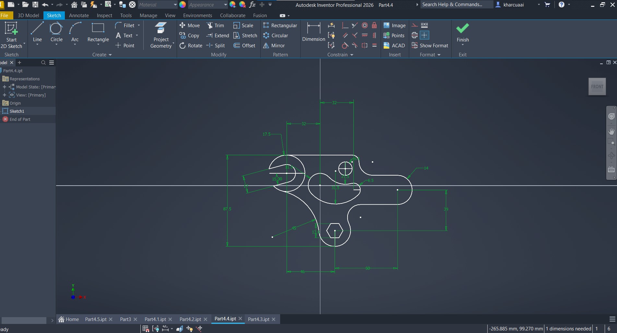Toggle Show Format option
This screenshot has height=333, width=617.
click(430, 46)
